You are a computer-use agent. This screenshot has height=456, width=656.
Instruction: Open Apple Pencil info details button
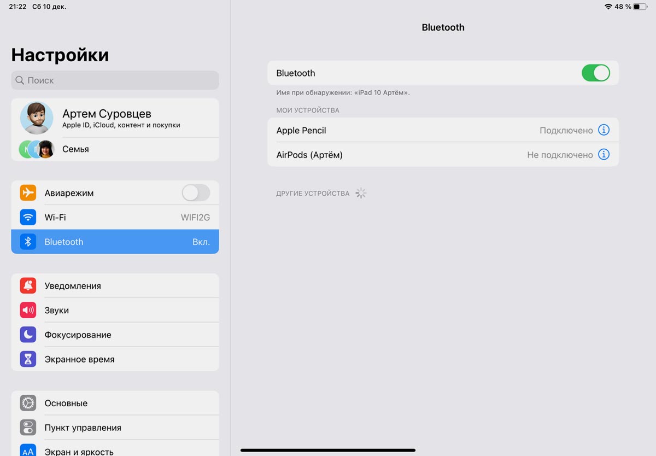(x=604, y=130)
